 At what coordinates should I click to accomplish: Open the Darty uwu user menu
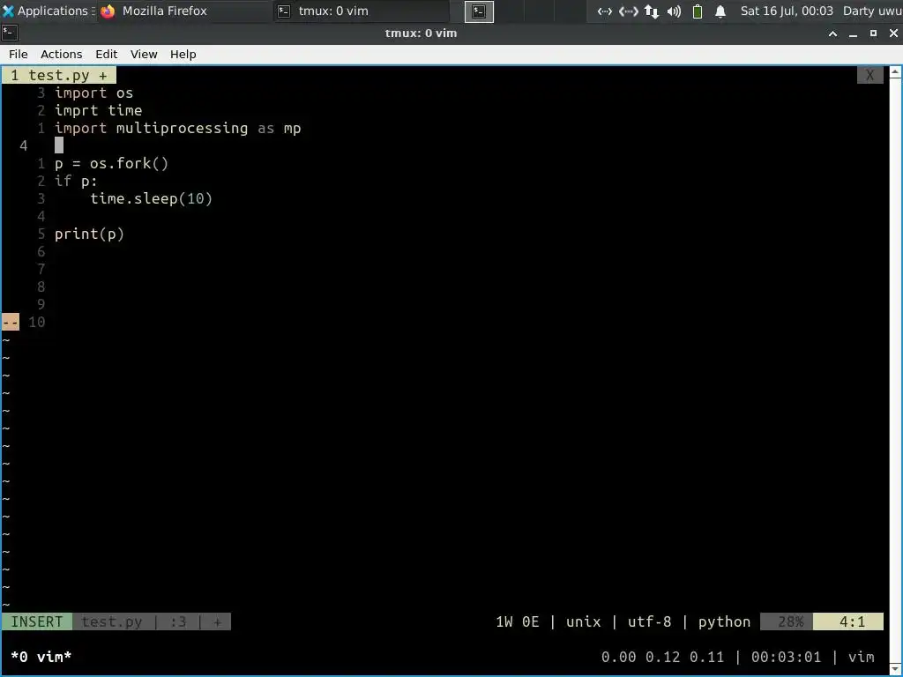872,11
